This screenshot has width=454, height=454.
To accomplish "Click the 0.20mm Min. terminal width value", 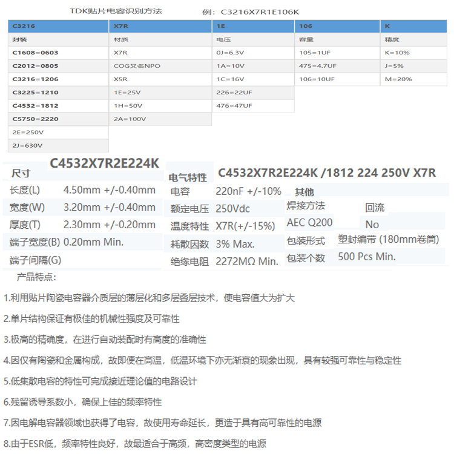I will coord(93,242).
